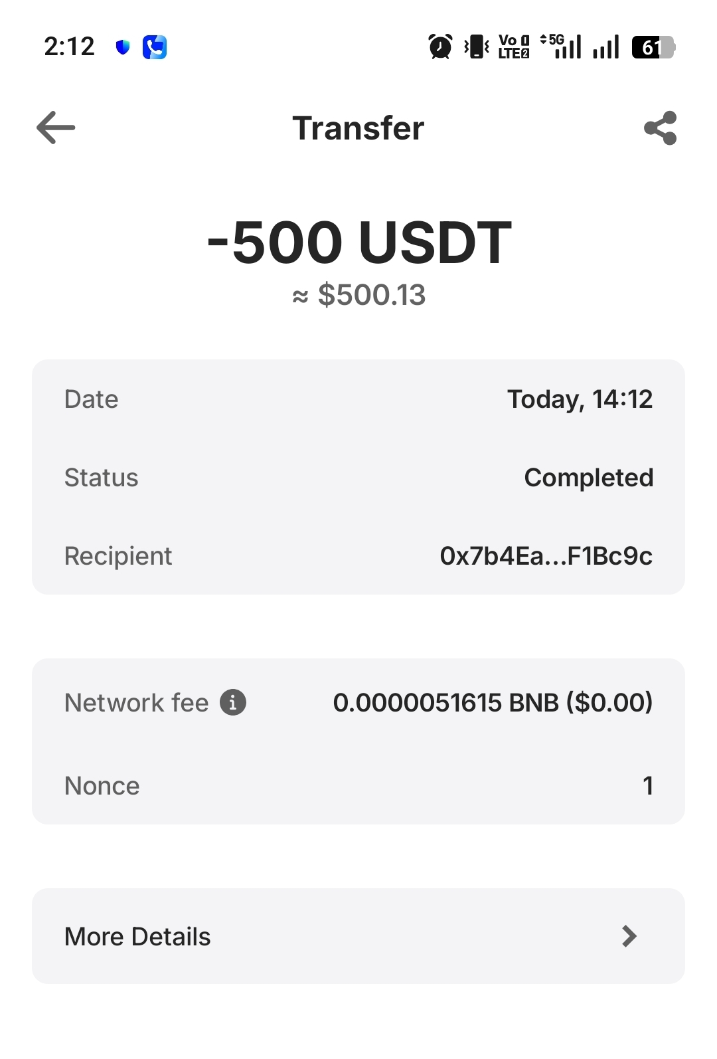Expand More Details with the chevron arrow

click(x=629, y=936)
